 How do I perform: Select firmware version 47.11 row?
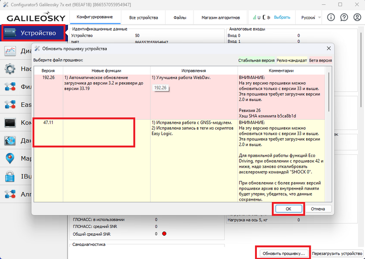tap(179, 161)
